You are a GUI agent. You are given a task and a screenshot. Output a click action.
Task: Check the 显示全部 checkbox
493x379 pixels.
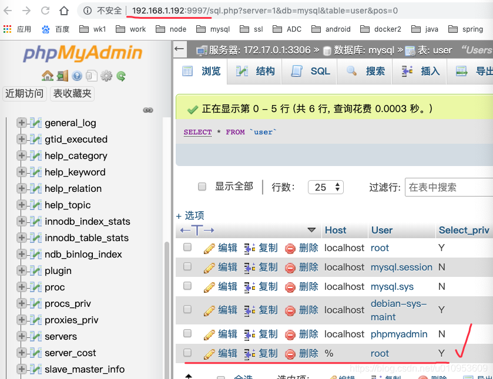point(202,187)
